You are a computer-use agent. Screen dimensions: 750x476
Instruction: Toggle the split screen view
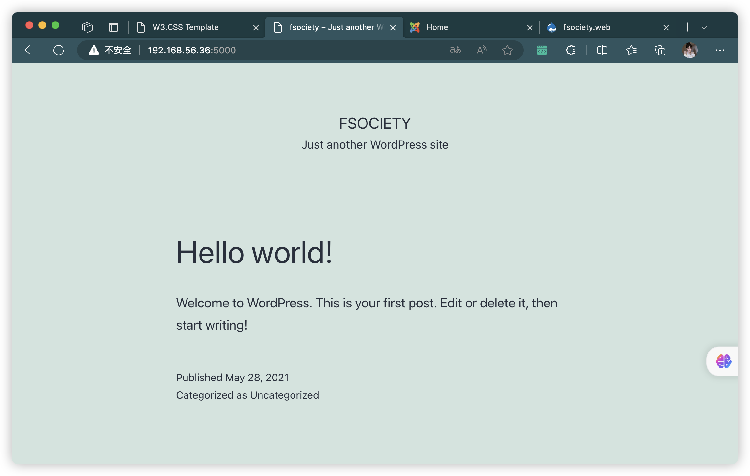point(602,50)
